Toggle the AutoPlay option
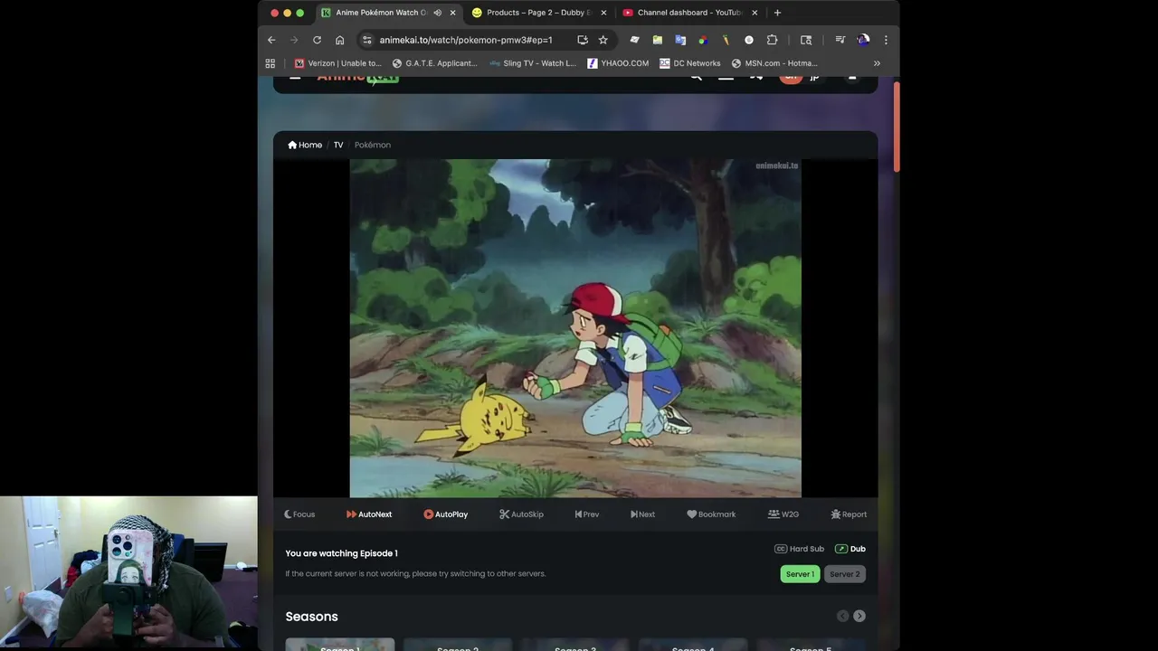1158x651 pixels. tap(446, 514)
